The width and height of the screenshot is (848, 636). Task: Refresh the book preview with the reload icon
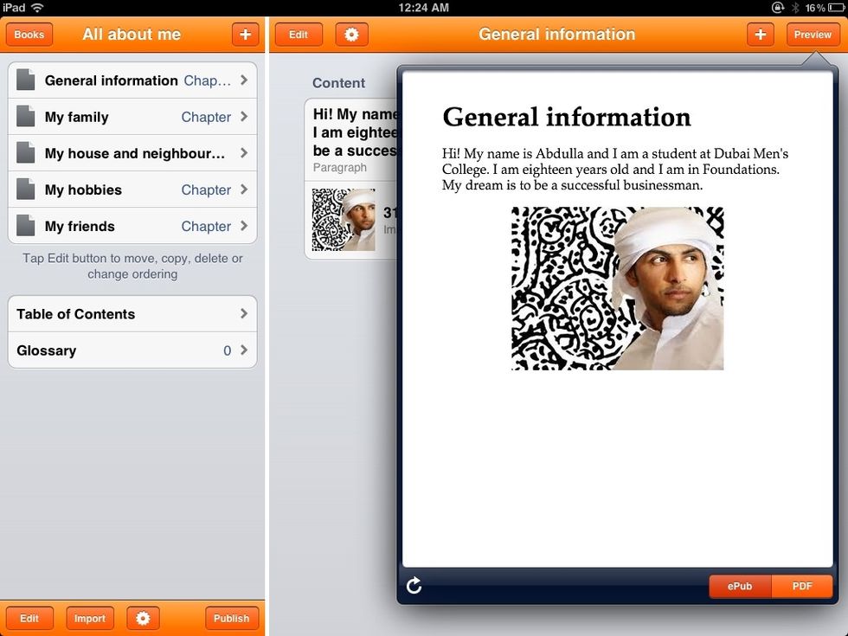point(414,586)
